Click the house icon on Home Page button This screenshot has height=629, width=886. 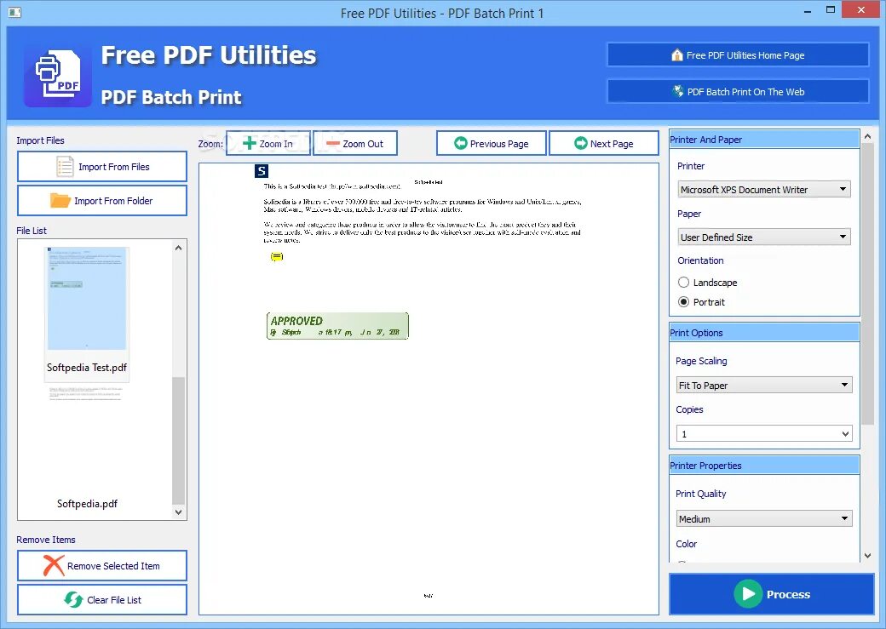pyautogui.click(x=677, y=54)
